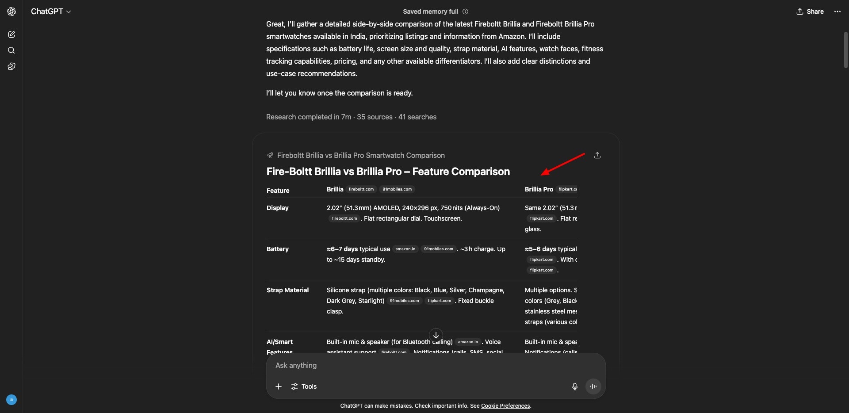Click the plus button to attach files
The image size is (849, 413).
(x=279, y=386)
